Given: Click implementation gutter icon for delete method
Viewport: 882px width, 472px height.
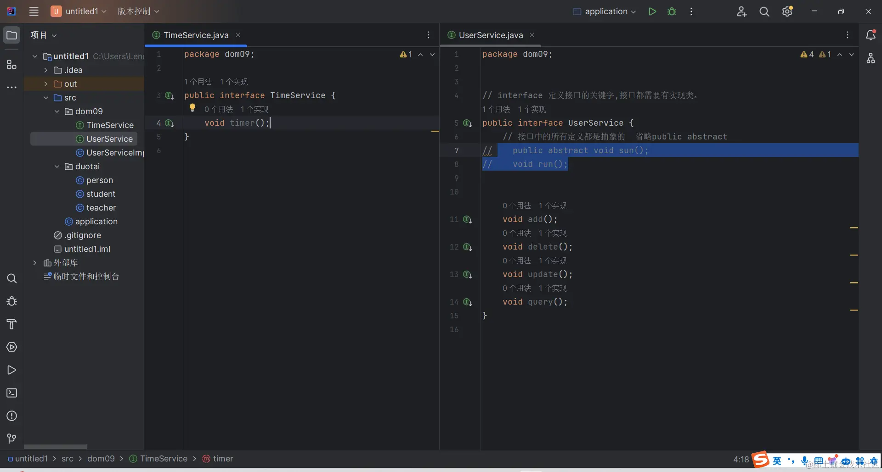Looking at the screenshot, I should pyautogui.click(x=467, y=247).
